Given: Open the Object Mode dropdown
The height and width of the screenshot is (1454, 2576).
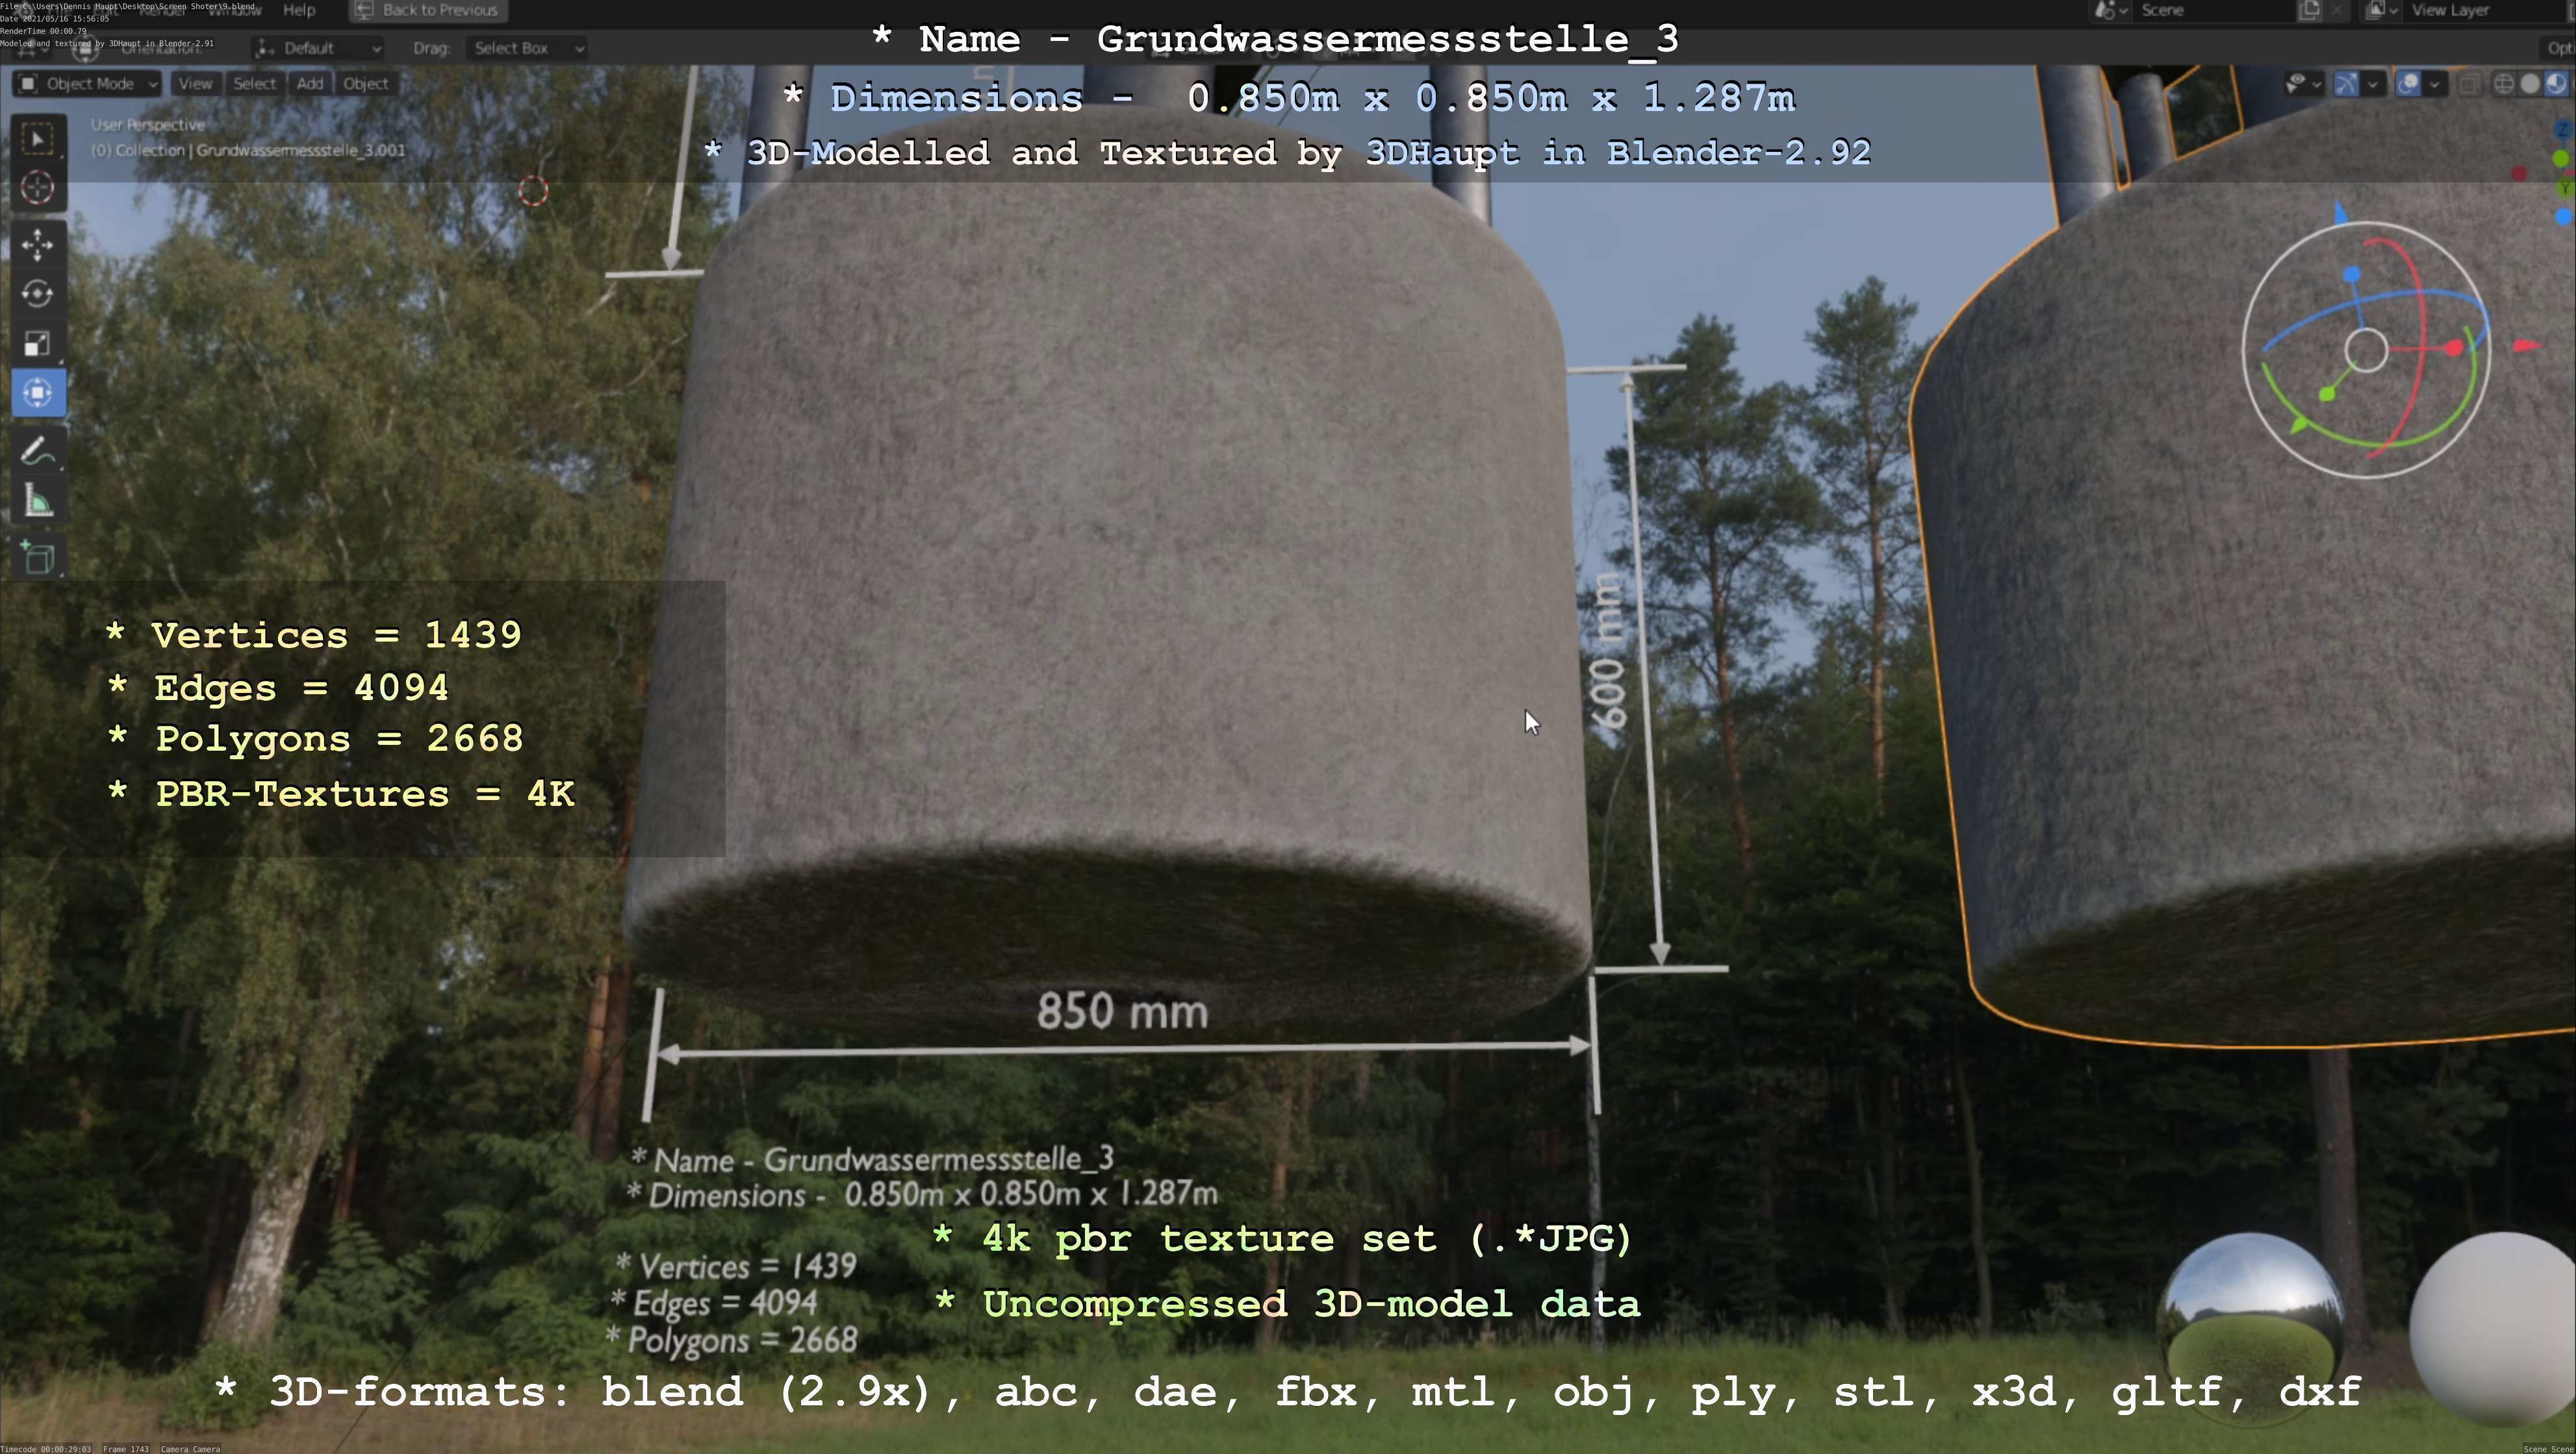Looking at the screenshot, I should point(88,84).
